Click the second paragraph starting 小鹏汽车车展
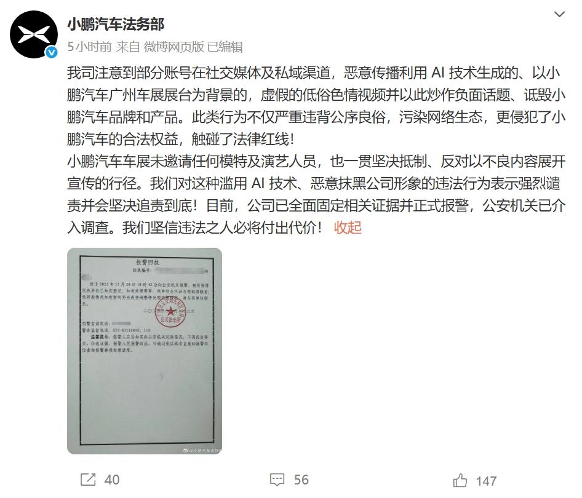 click(x=316, y=194)
